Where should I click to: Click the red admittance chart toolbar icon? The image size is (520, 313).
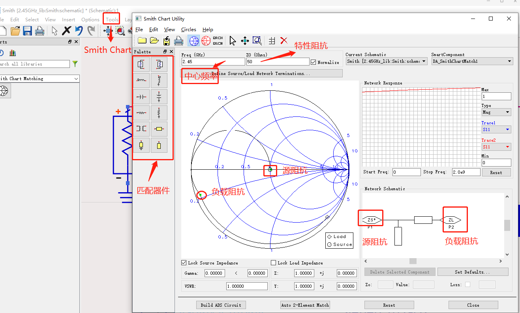click(x=206, y=40)
